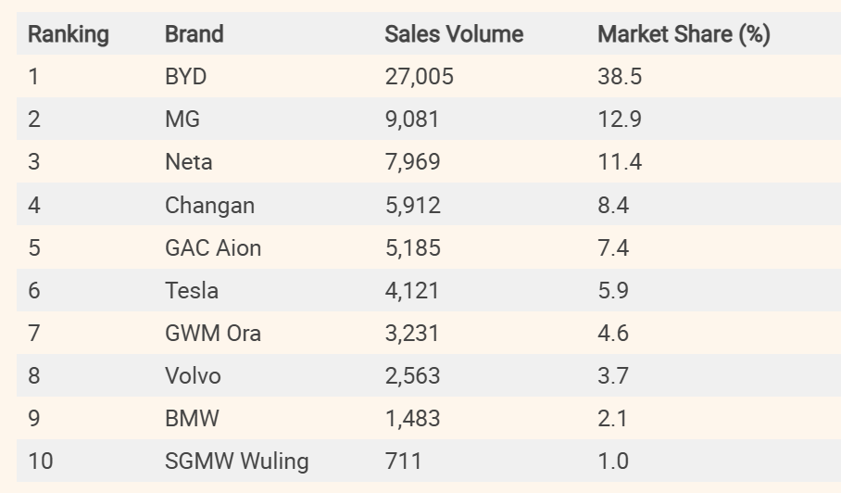The height and width of the screenshot is (493, 841).
Task: Select the BMW brand cell
Action: coord(192,418)
